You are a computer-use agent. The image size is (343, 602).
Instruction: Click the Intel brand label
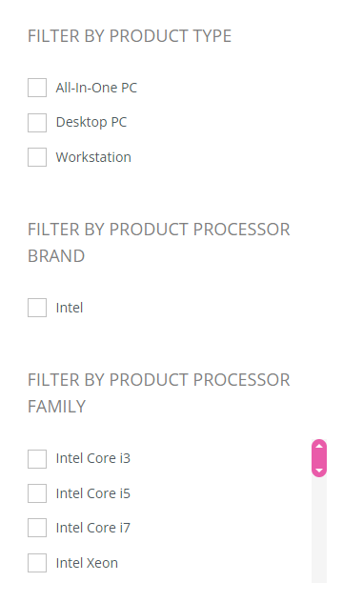click(70, 308)
